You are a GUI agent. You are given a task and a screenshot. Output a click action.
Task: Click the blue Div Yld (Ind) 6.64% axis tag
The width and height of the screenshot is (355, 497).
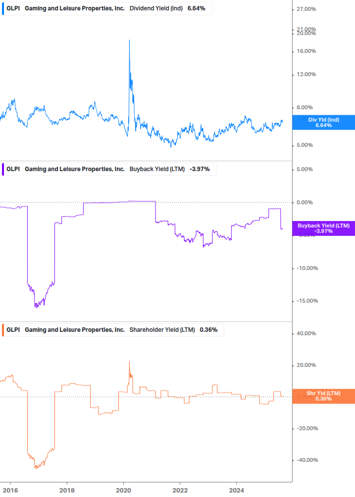pos(323,122)
